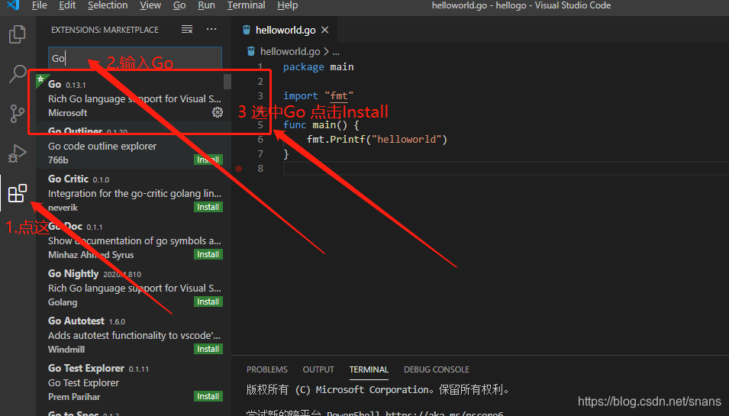Toggle the breakpoint on line 8
Viewport: 729px width, 416px height.
[x=239, y=168]
